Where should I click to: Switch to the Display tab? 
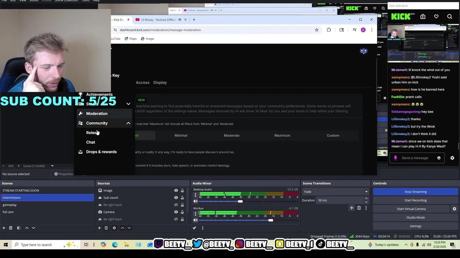(160, 82)
